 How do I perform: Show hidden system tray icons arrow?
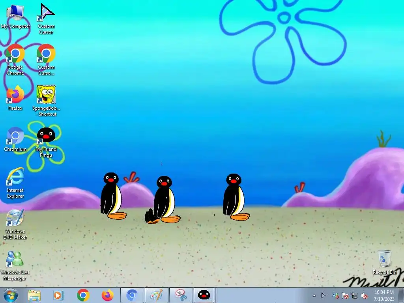click(314, 296)
